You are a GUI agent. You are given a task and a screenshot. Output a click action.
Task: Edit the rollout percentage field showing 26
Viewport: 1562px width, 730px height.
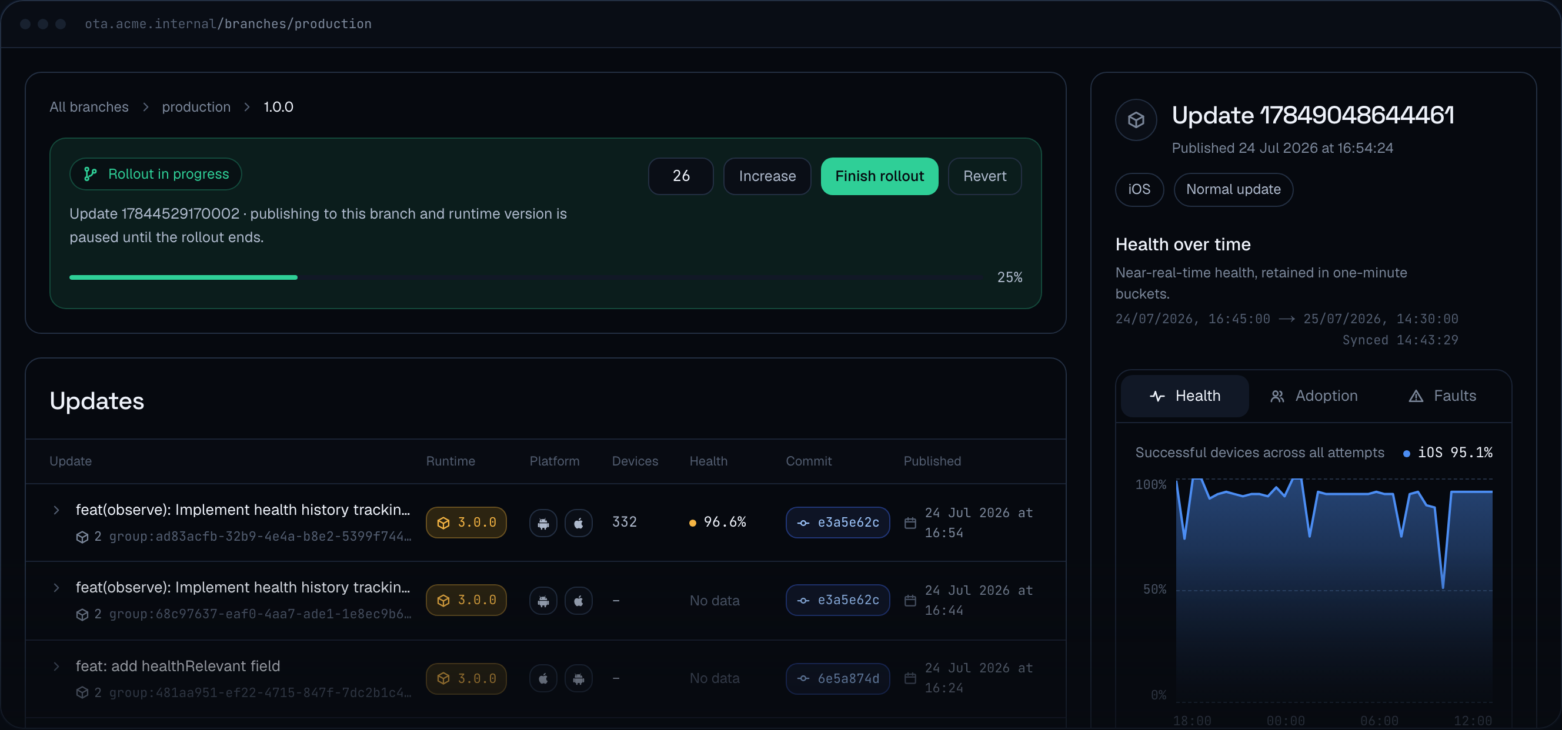point(680,176)
